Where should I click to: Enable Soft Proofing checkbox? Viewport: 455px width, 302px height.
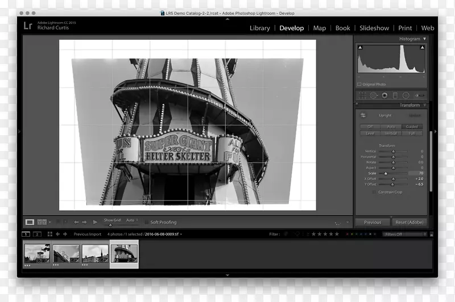tap(147, 222)
